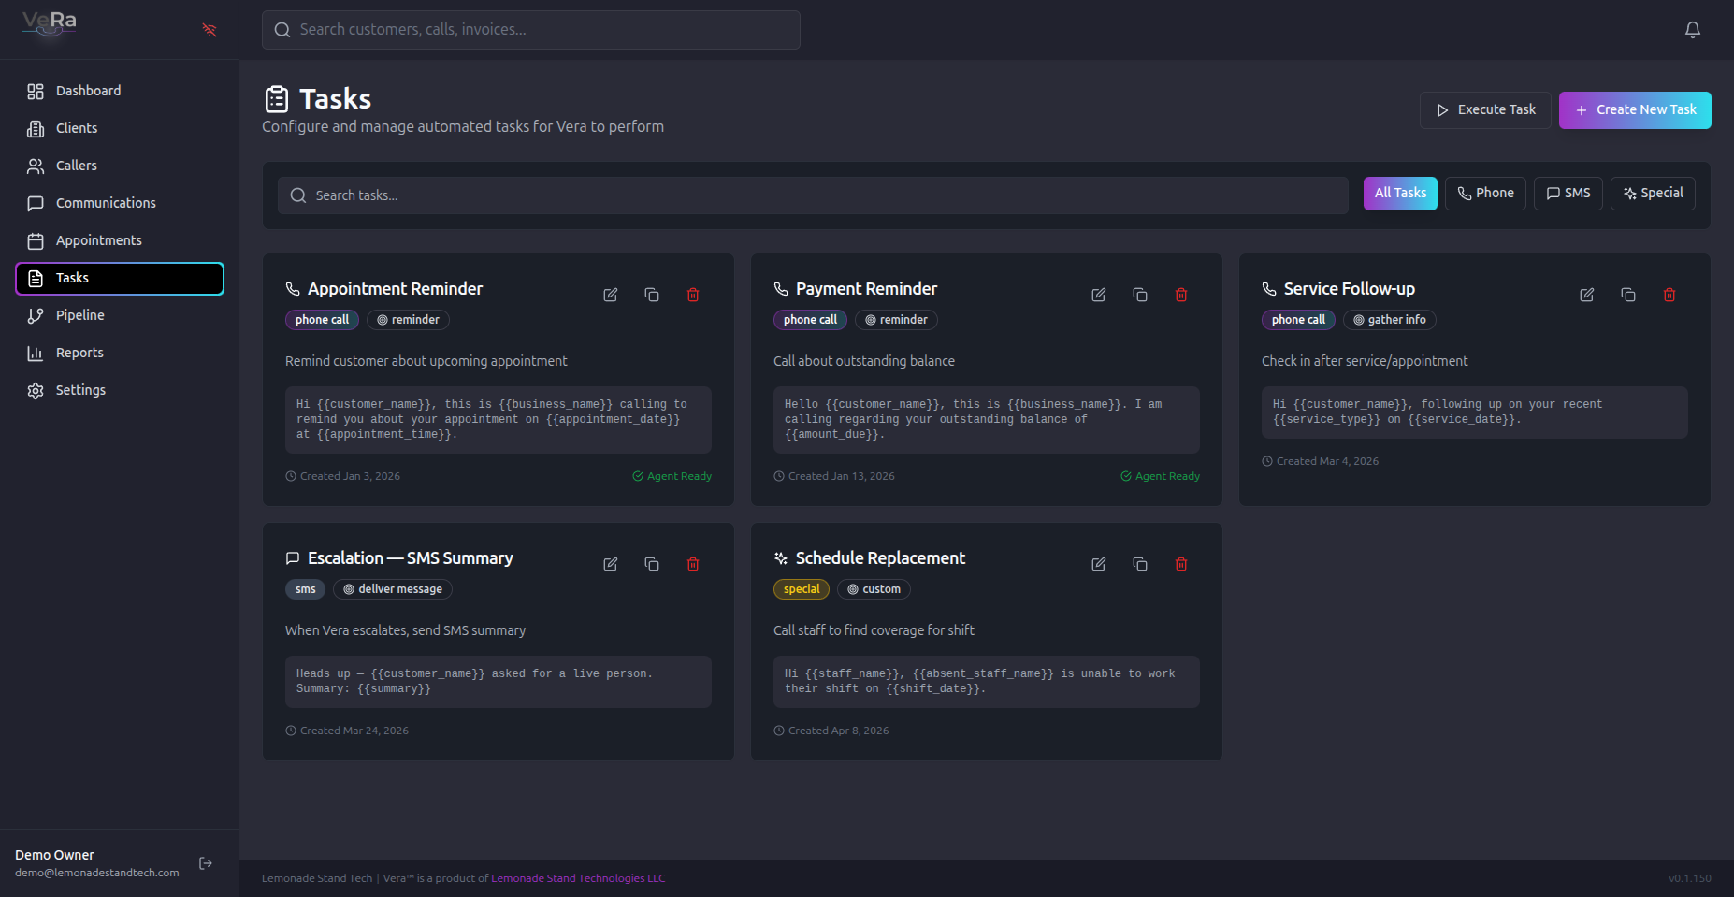The image size is (1734, 897).
Task: Click version label v0.1.150
Action: (1690, 878)
